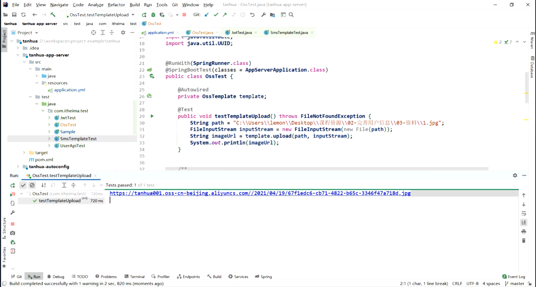Open Project panel gear options
This screenshot has height=287, width=536.
[x=123, y=32]
